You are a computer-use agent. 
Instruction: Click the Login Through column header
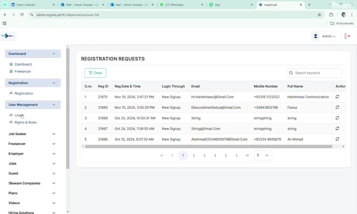[173, 87]
